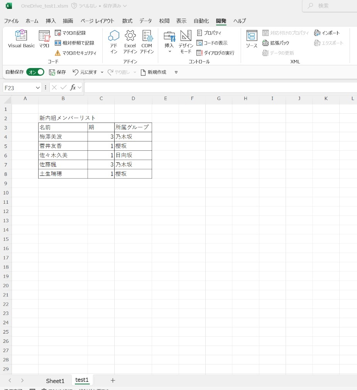
Task: Switch to the View (表示) tab
Action: 181,21
